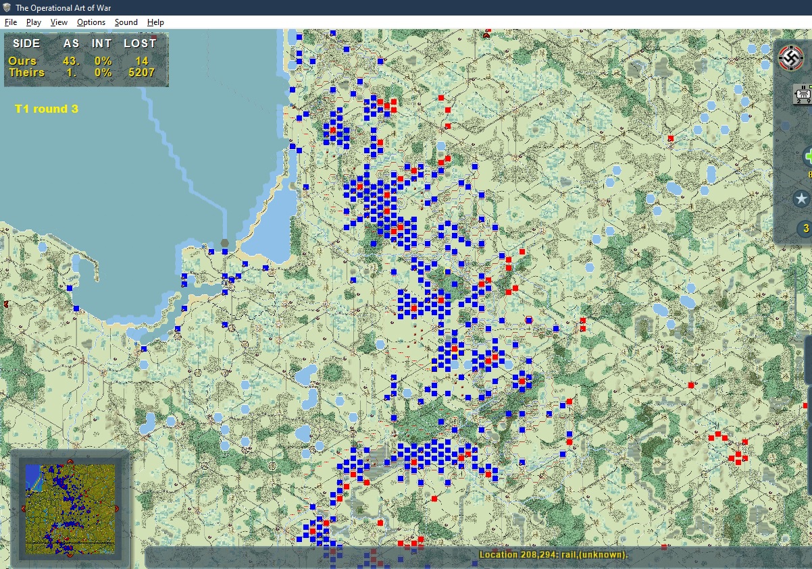Click the white star button
Viewport: 812px width, 569px height.
point(801,198)
